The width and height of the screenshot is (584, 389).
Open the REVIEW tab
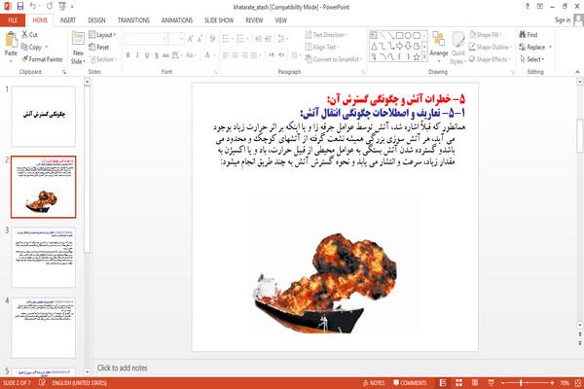(x=254, y=20)
